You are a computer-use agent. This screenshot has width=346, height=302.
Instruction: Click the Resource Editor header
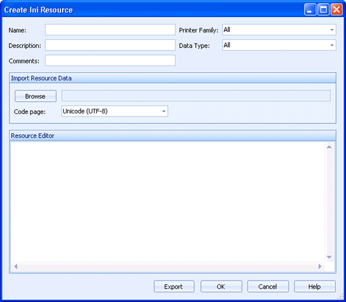pyautogui.click(x=173, y=135)
